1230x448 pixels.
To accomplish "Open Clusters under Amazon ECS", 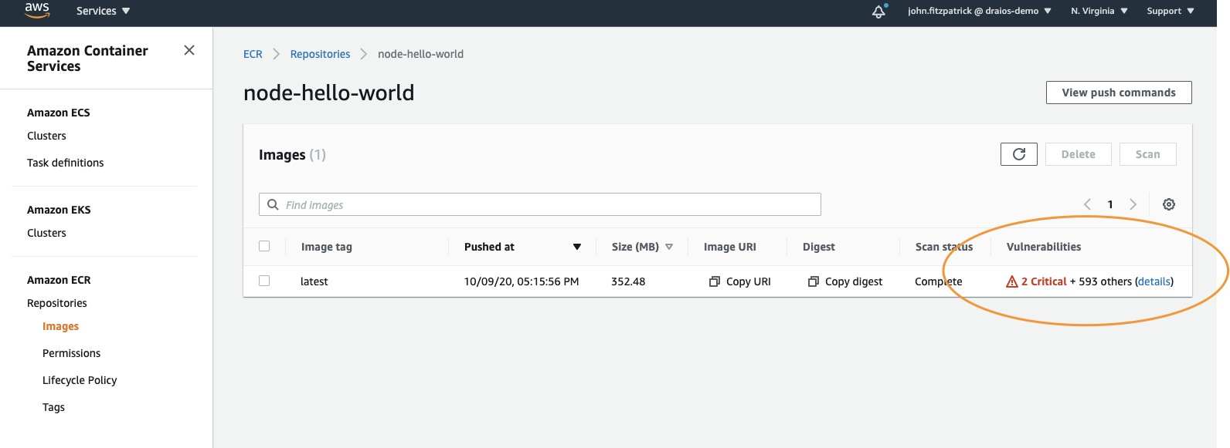I will (x=46, y=136).
